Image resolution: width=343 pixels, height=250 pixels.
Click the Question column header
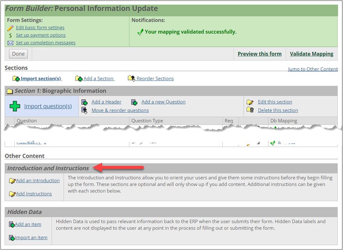(x=27, y=121)
